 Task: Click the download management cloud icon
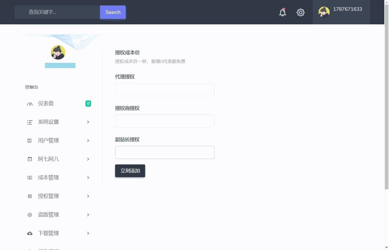click(x=30, y=233)
